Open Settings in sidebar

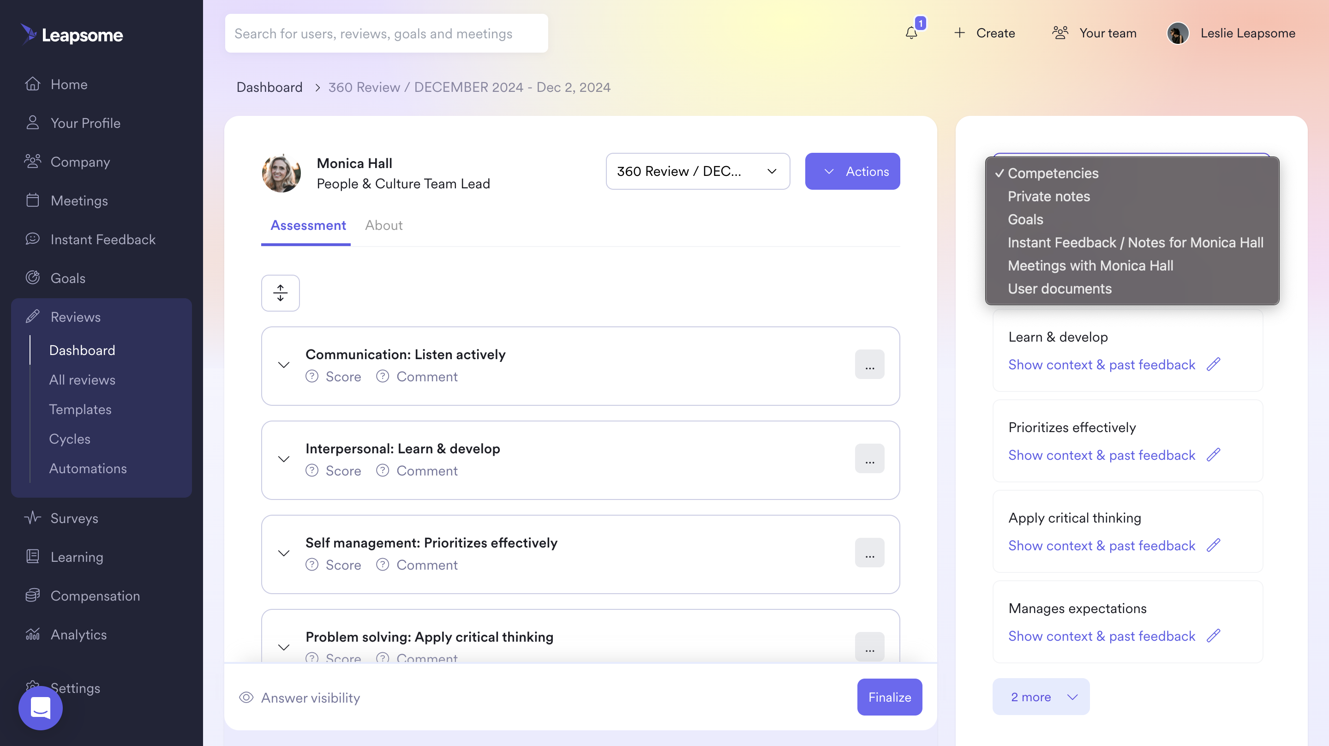[75, 688]
